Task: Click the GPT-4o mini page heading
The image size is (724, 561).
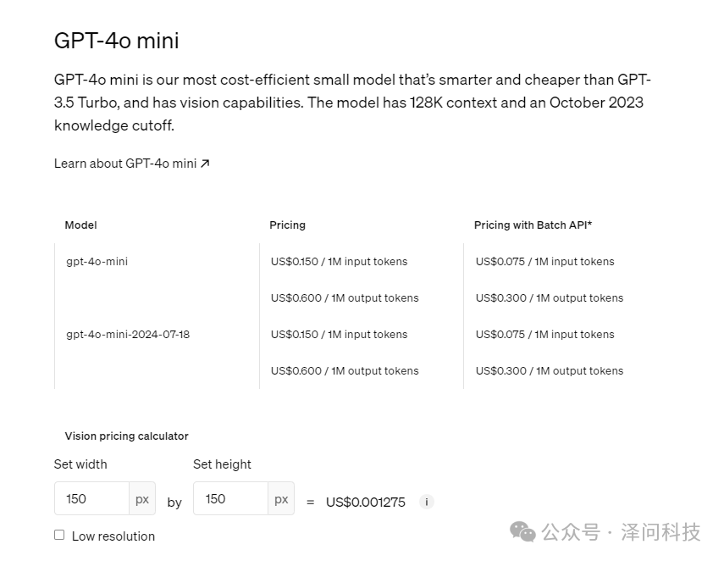Action: click(x=117, y=41)
